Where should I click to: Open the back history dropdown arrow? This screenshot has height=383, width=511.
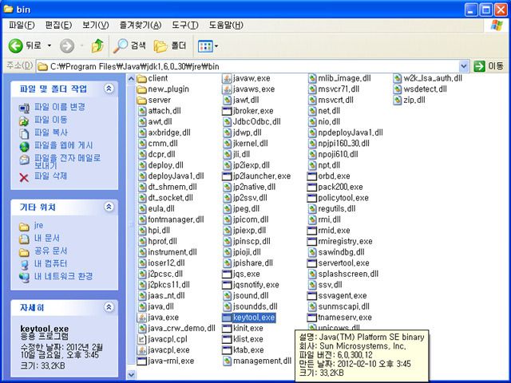[x=50, y=45]
